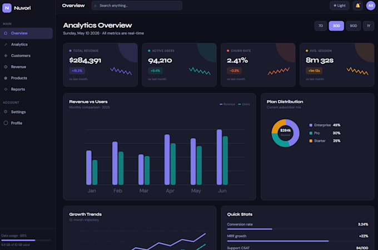Click the Total Revenue metric card
This screenshot has width=378, height=250.
coord(100,65)
